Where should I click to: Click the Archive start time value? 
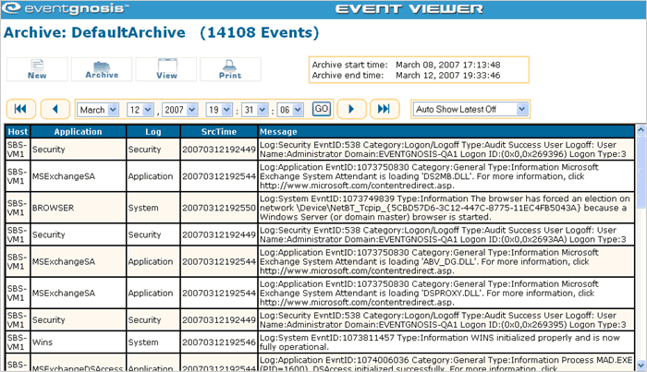pyautogui.click(x=448, y=65)
